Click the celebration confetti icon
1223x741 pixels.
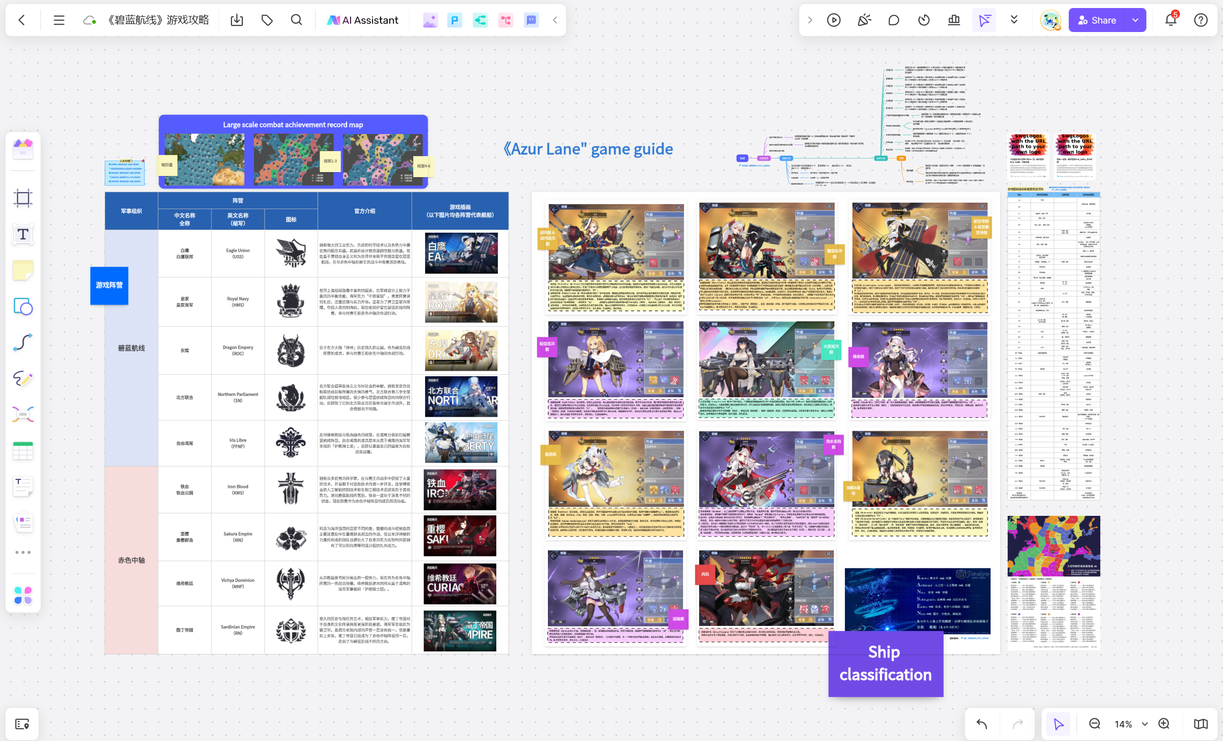pyautogui.click(x=864, y=20)
